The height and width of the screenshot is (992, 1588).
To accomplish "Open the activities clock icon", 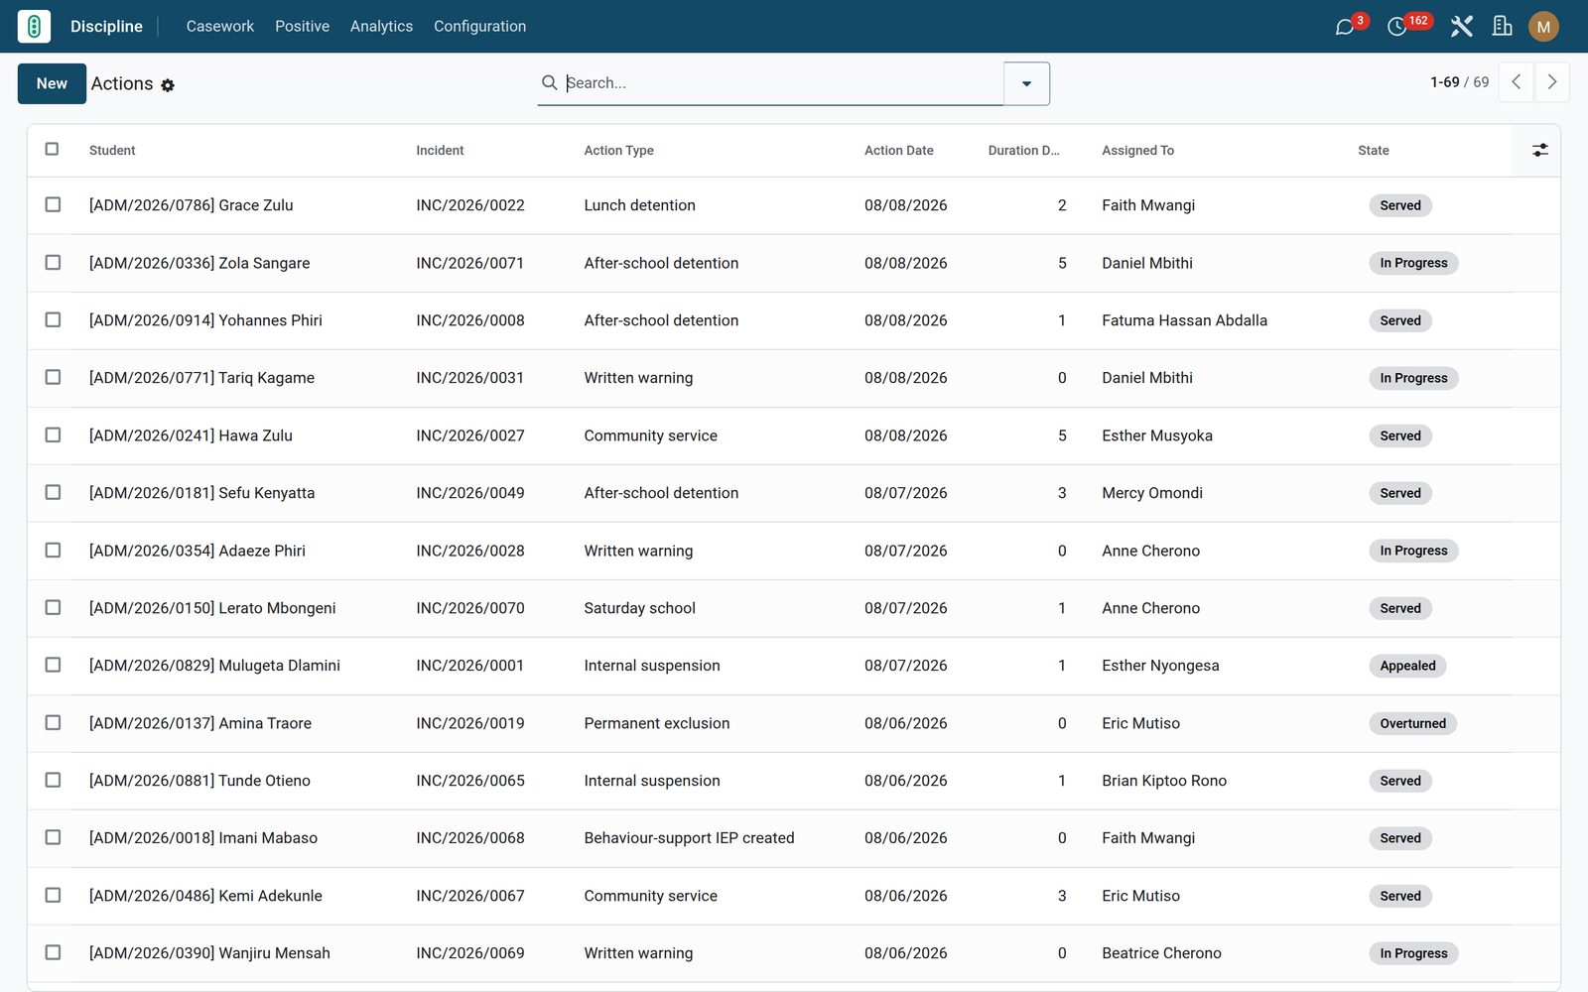I will click(1396, 27).
